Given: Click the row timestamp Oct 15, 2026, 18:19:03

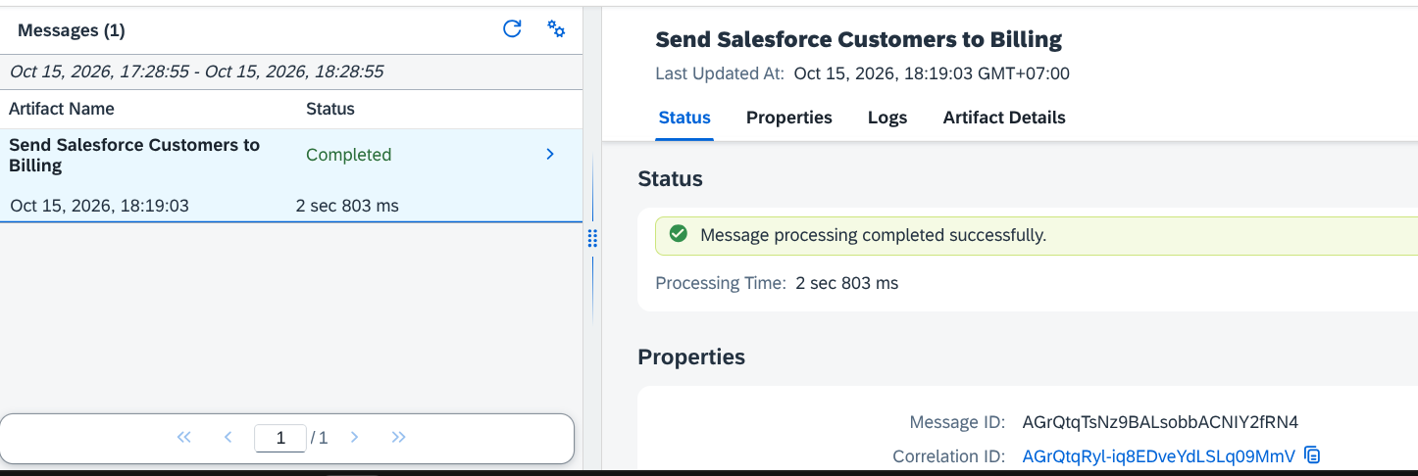Looking at the screenshot, I should [x=99, y=206].
